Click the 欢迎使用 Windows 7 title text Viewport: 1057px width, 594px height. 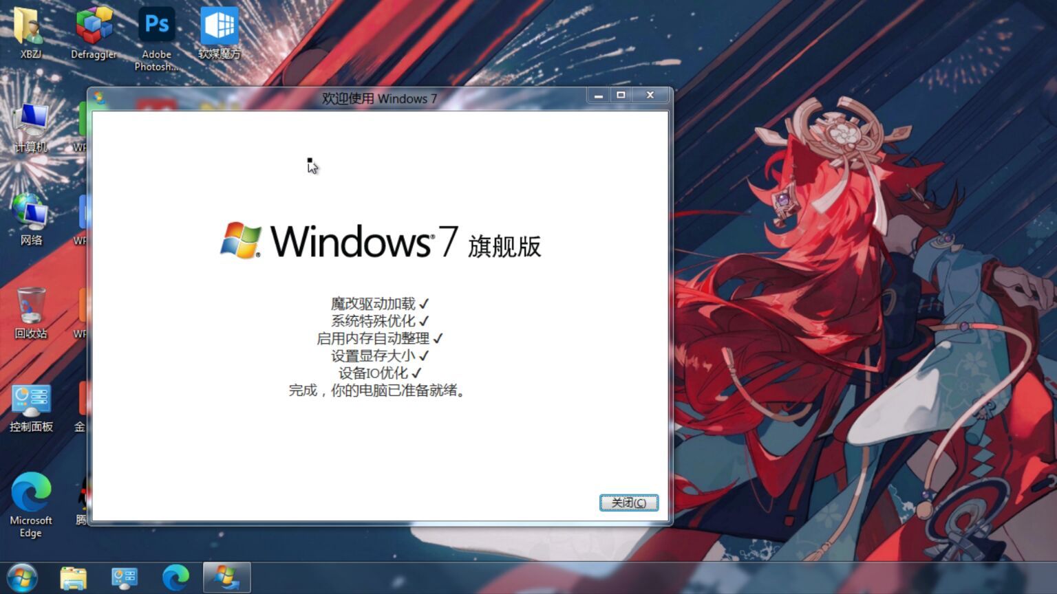[x=380, y=98]
